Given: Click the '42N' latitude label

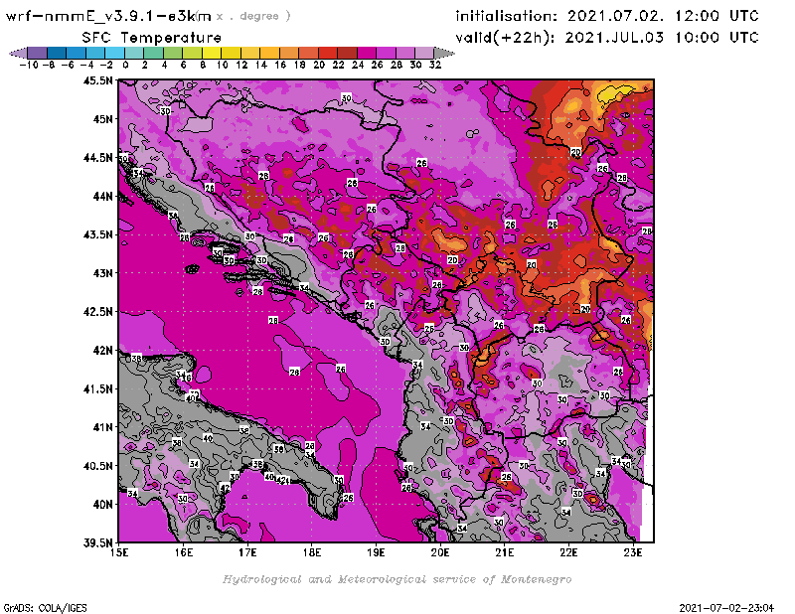Looking at the screenshot, I should 102,351.
